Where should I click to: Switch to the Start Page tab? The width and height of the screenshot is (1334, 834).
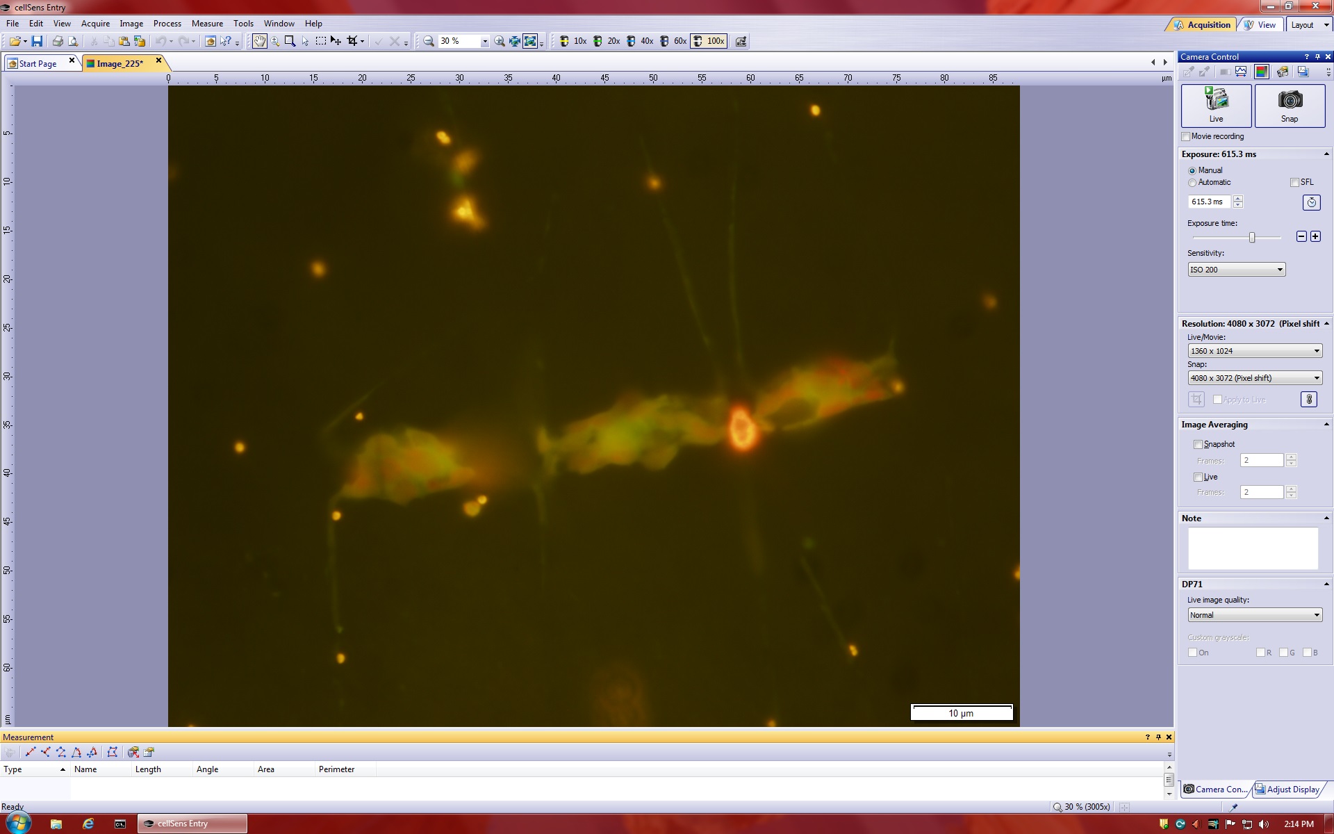(38, 64)
